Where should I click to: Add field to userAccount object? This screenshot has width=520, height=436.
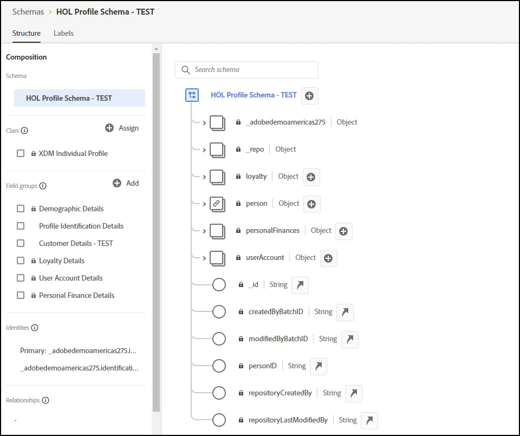coord(328,258)
